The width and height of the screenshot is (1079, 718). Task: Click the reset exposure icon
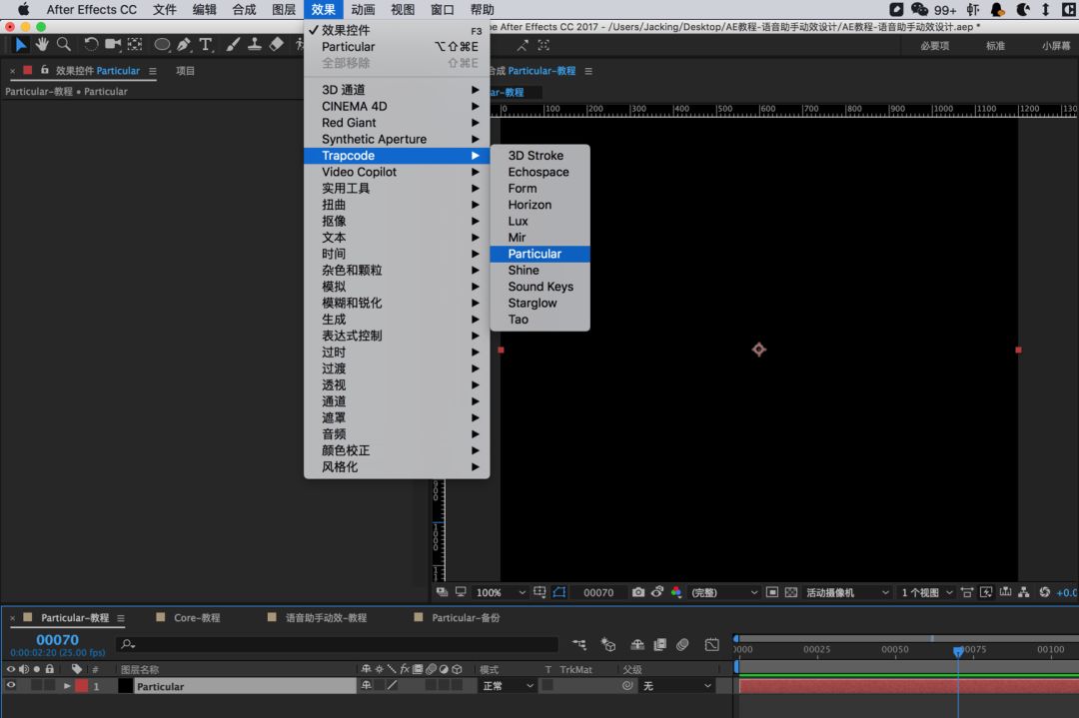point(1045,592)
